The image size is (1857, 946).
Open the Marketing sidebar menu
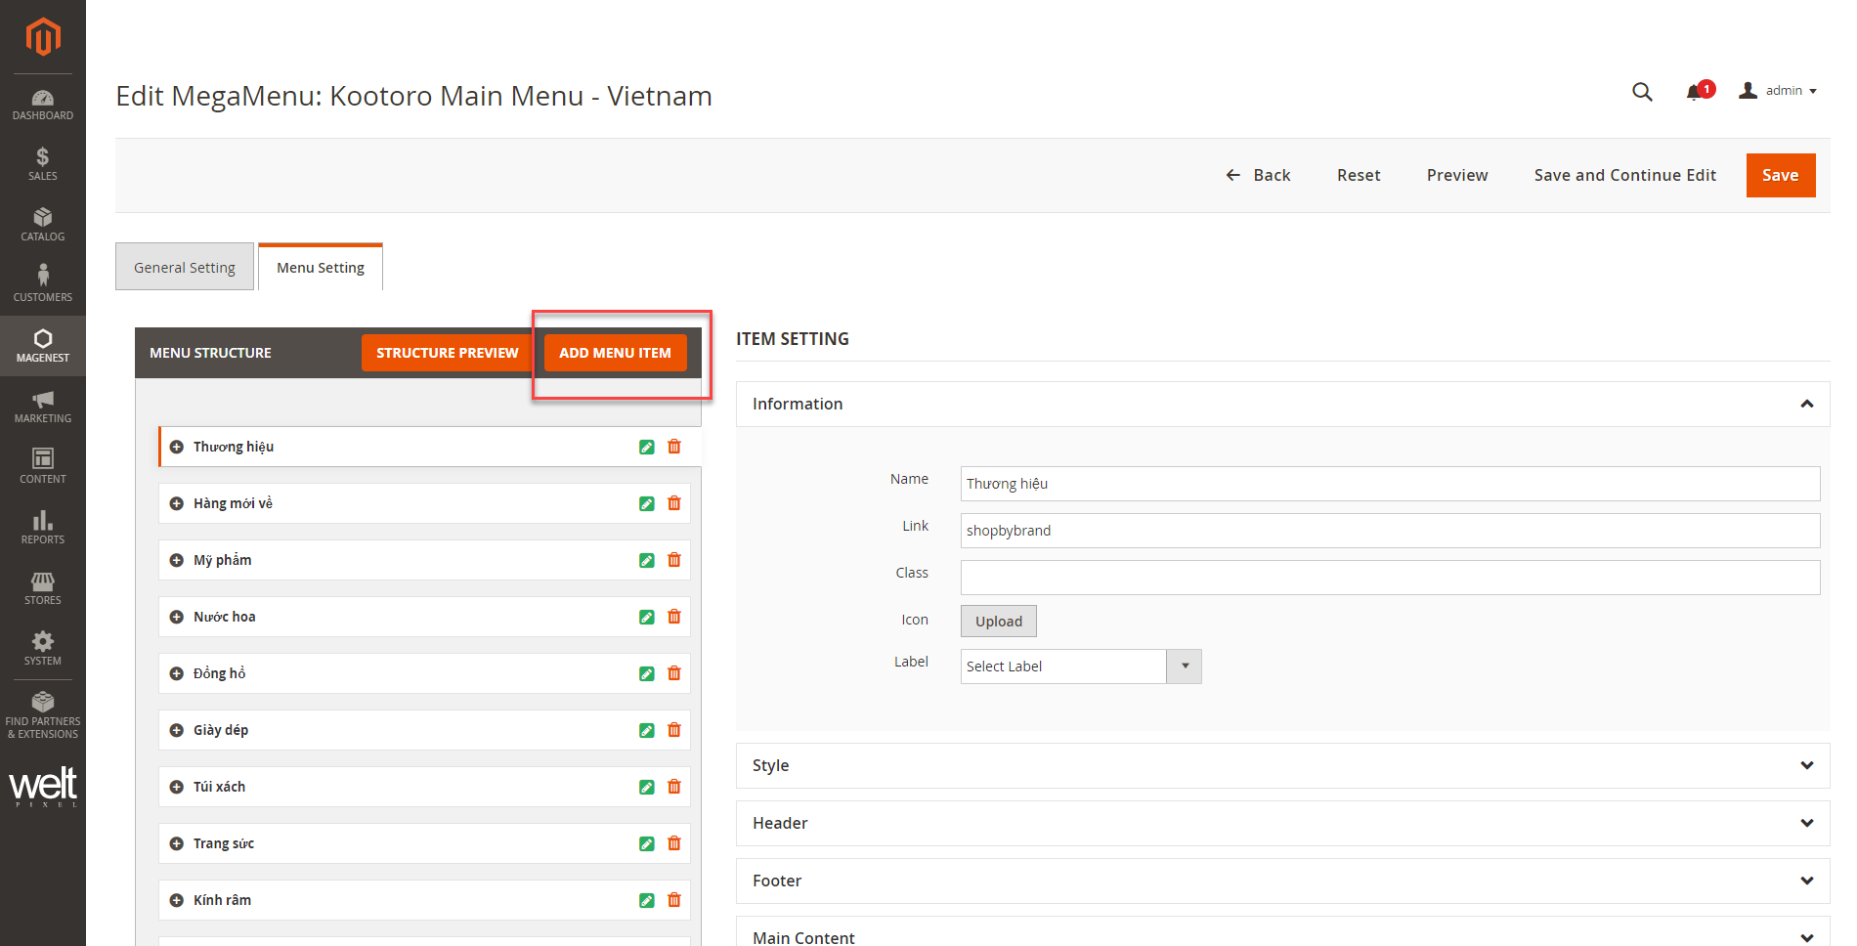pyautogui.click(x=43, y=407)
